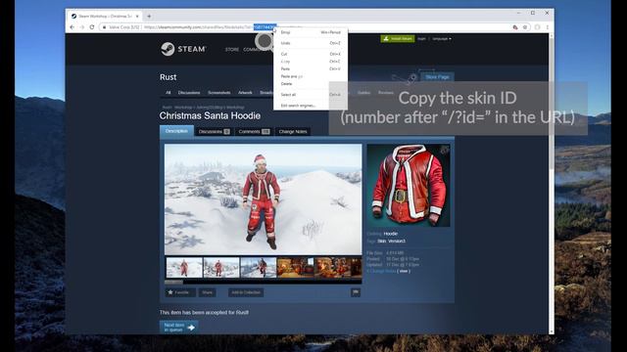Image resolution: width=627 pixels, height=352 pixels.
Task: Close the Steam Workshop browser tab
Action: pos(137,17)
